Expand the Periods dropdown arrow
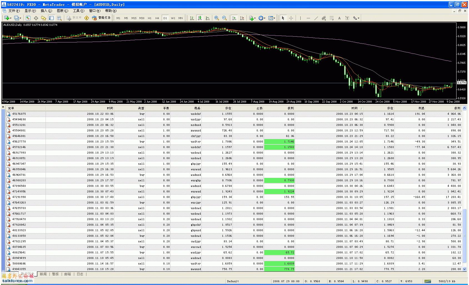The image size is (469, 285). coord(265,18)
